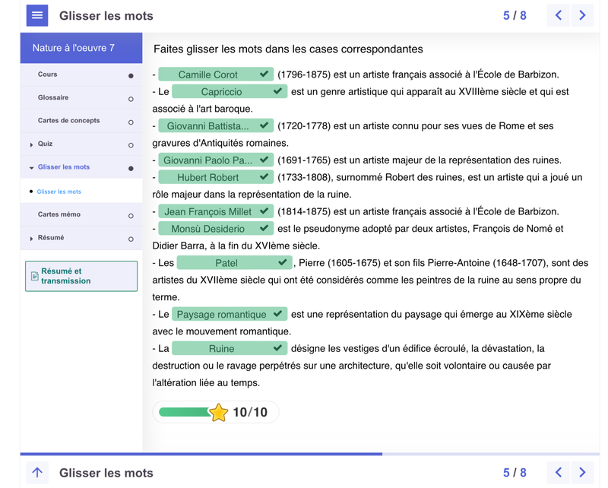Collapse the Glisser les mots section

(x=31, y=167)
